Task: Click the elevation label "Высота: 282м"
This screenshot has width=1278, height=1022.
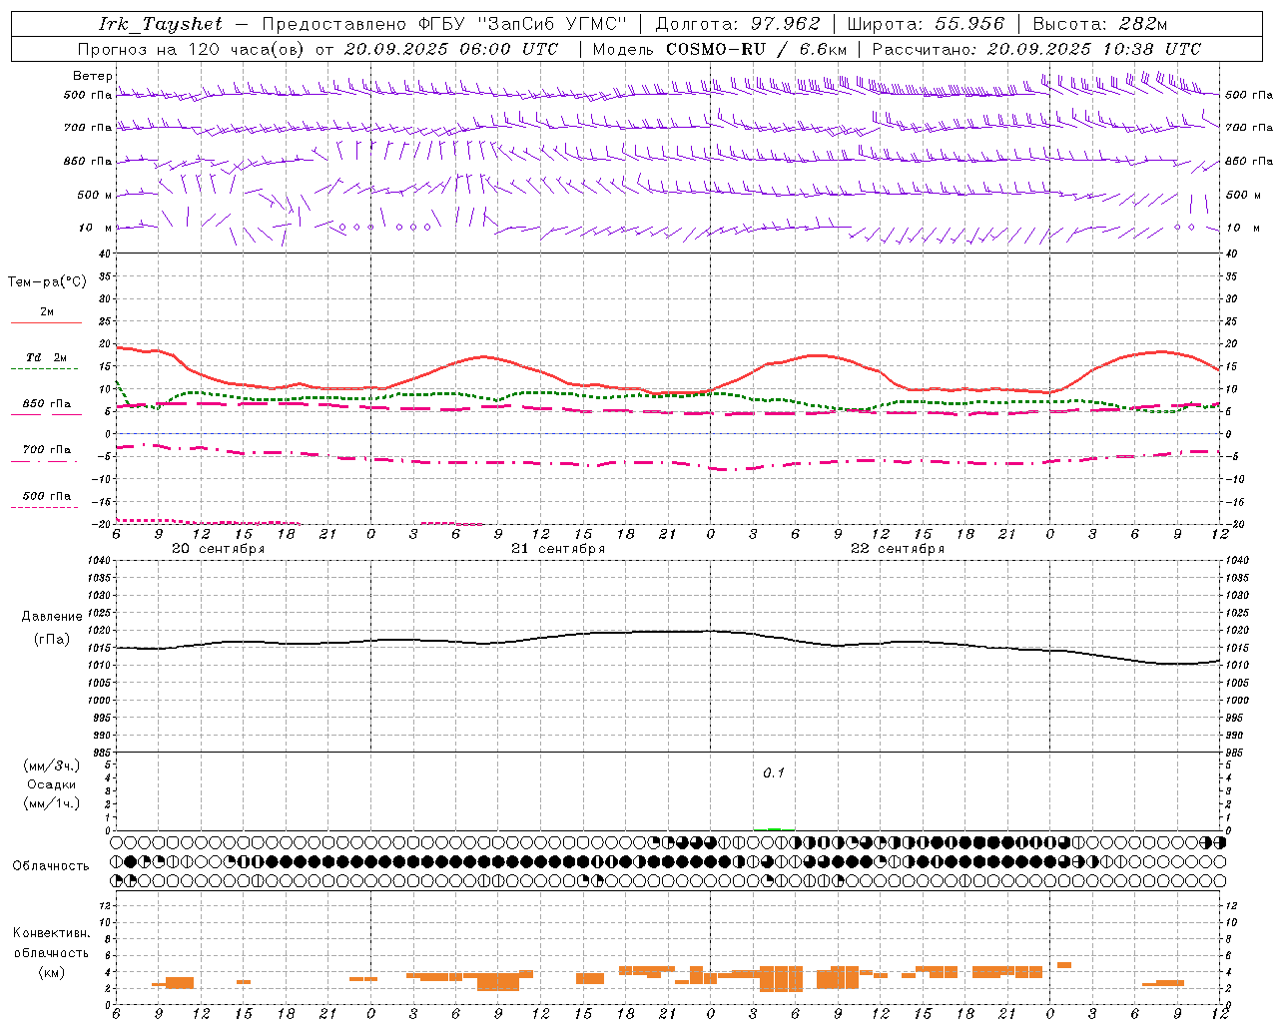Action: [x=1100, y=24]
